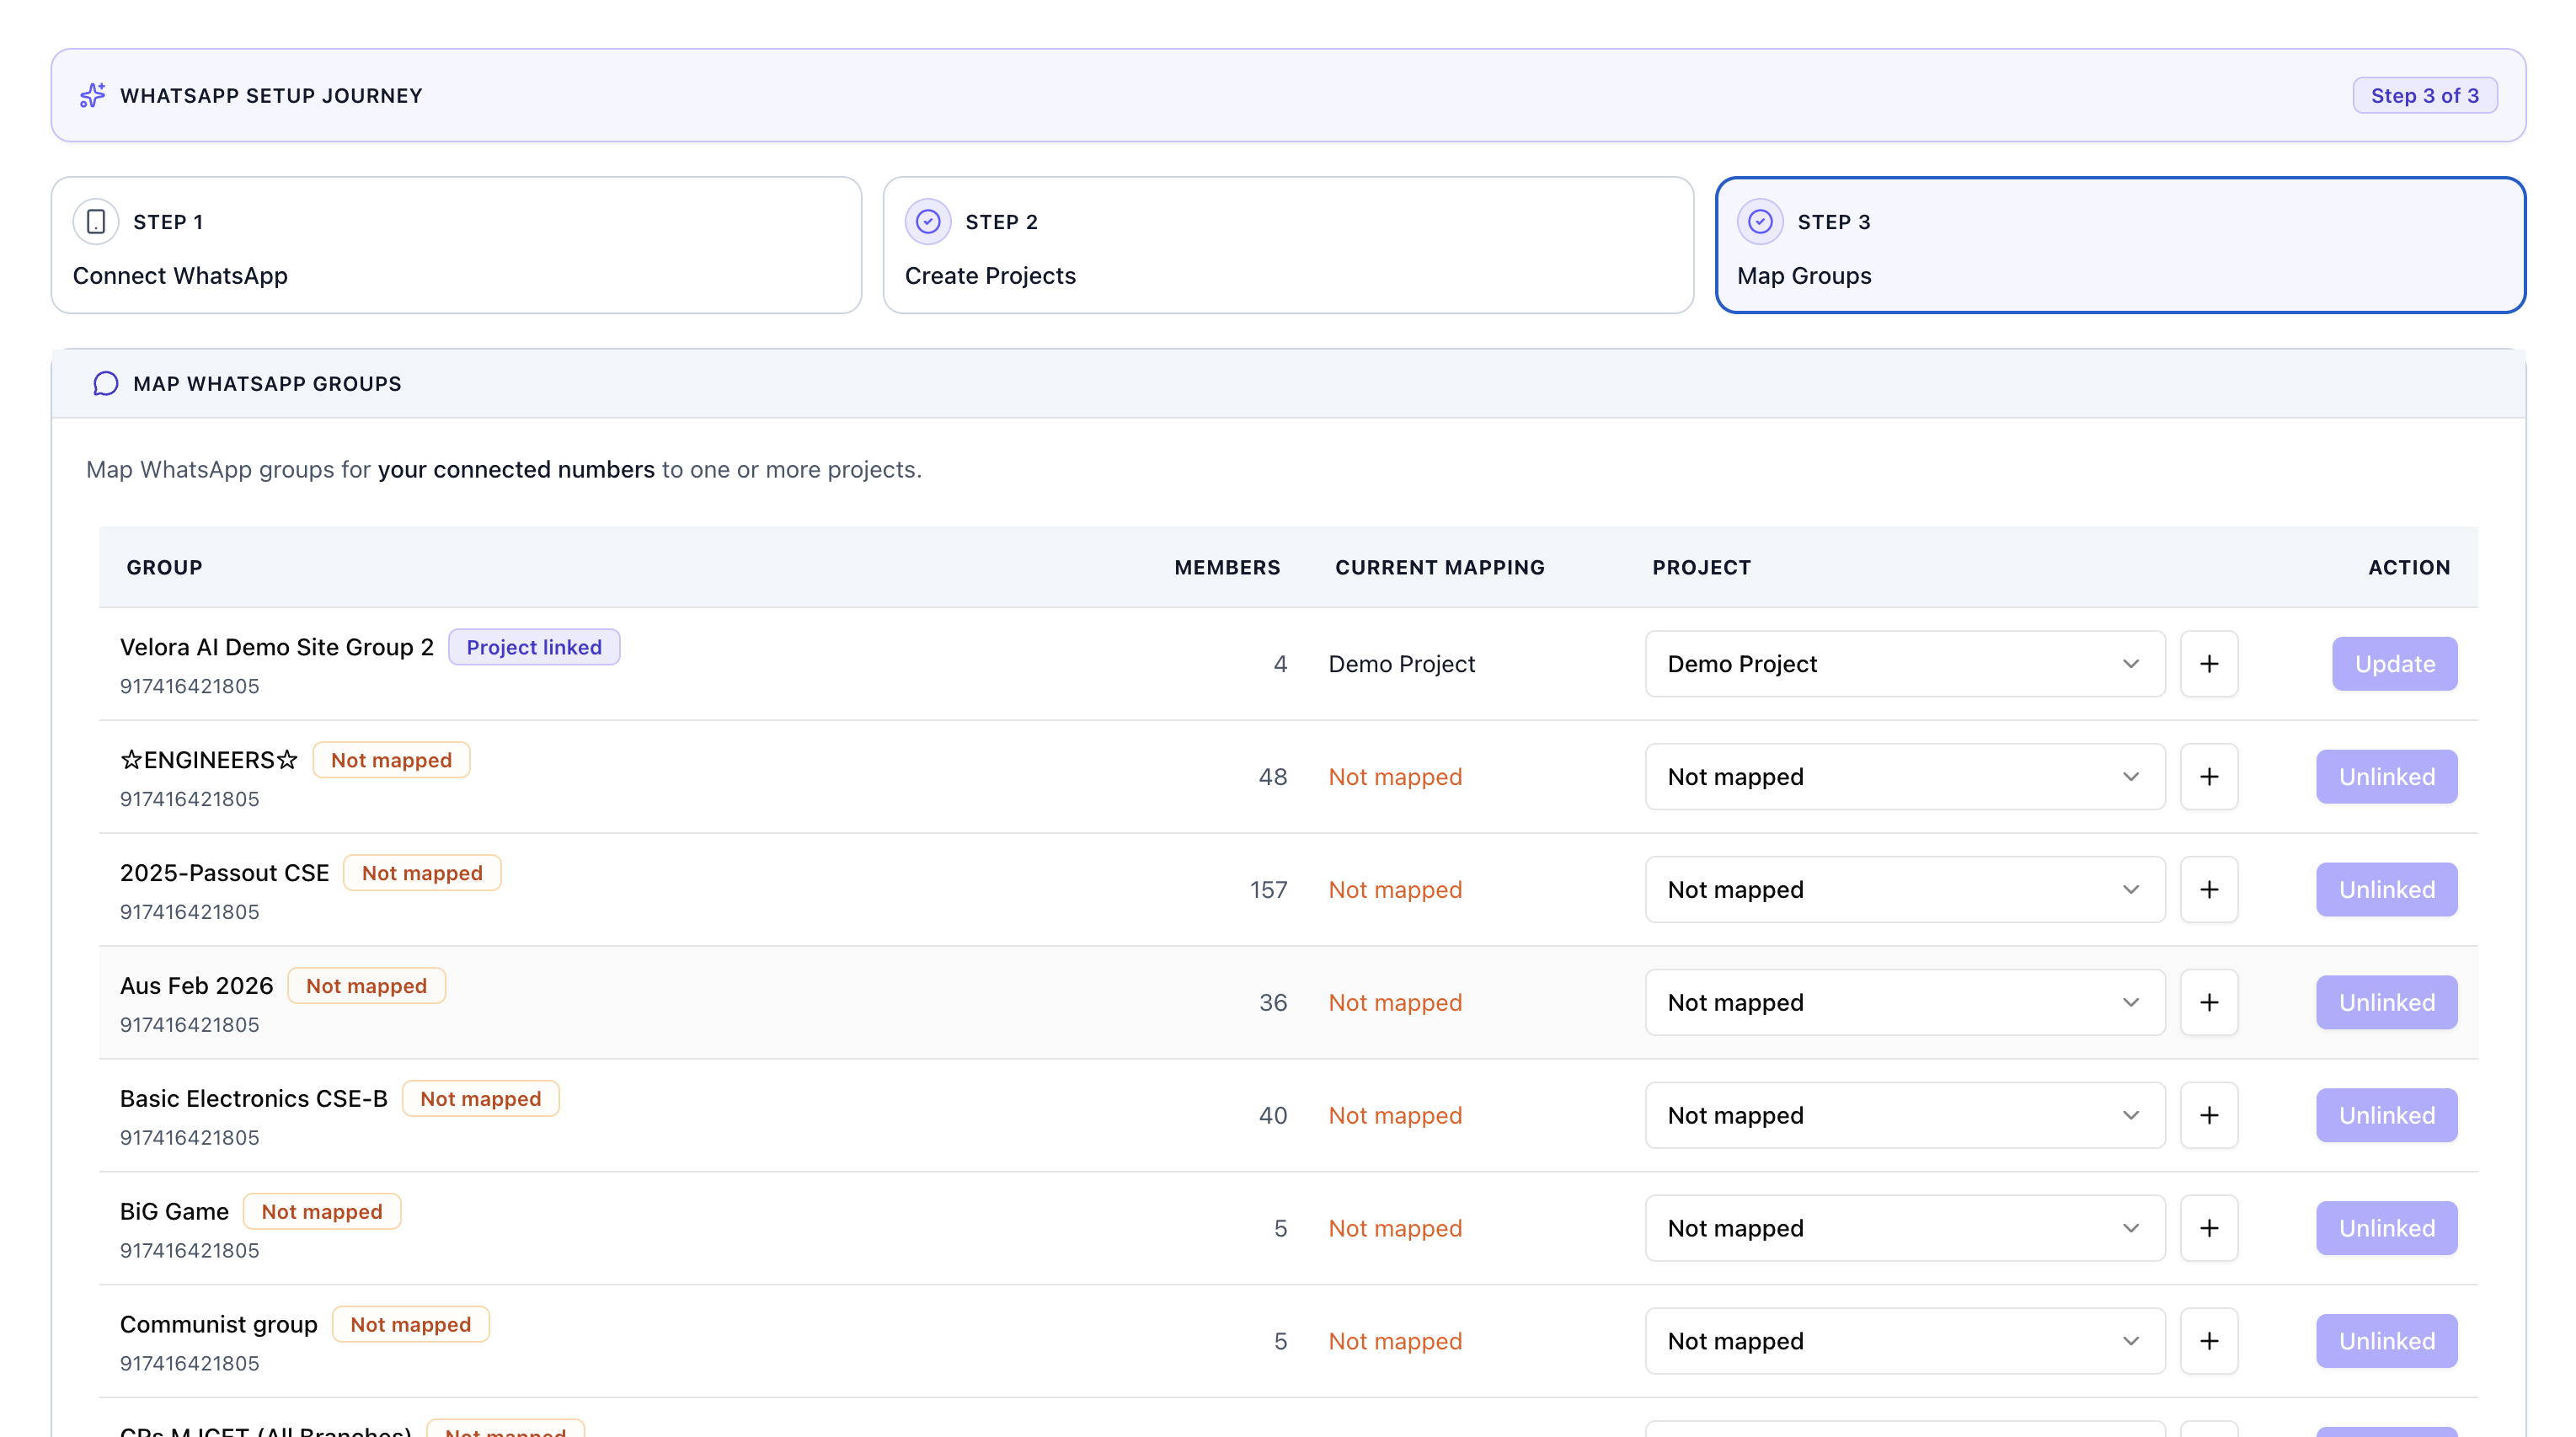This screenshot has height=1437, width=2576.
Task: Click plus button in 2025-Passout CSE row
Action: 2209,890
